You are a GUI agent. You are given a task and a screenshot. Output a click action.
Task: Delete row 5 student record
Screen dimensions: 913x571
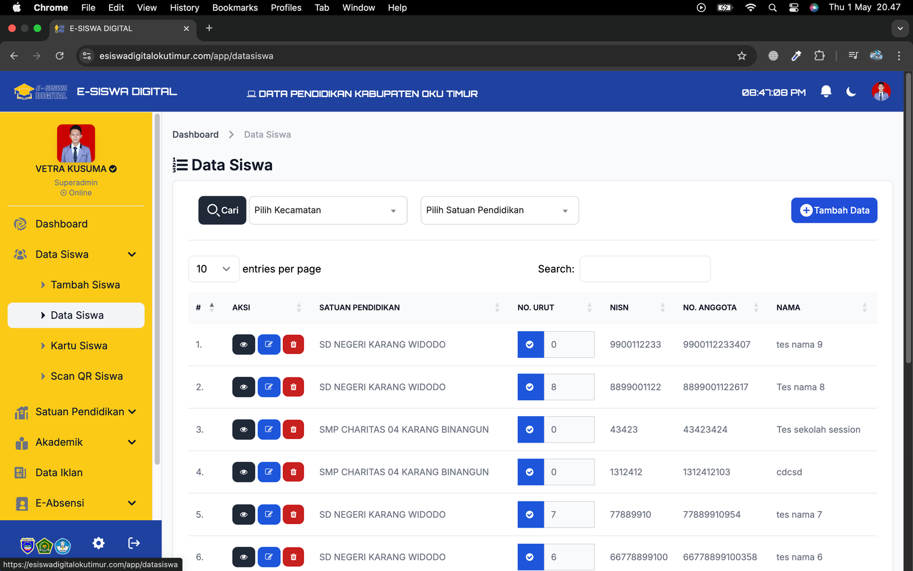(293, 514)
